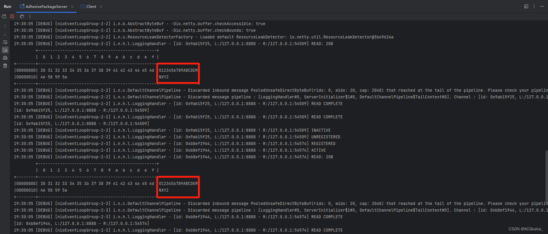The image size is (548, 234).
Task: Clear all console output with trash icon
Action: [x=5, y=66]
